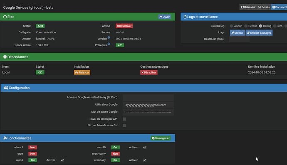Click the Ouvrir button in Etat
The width and height of the screenshot is (287, 165).
click(165, 17)
